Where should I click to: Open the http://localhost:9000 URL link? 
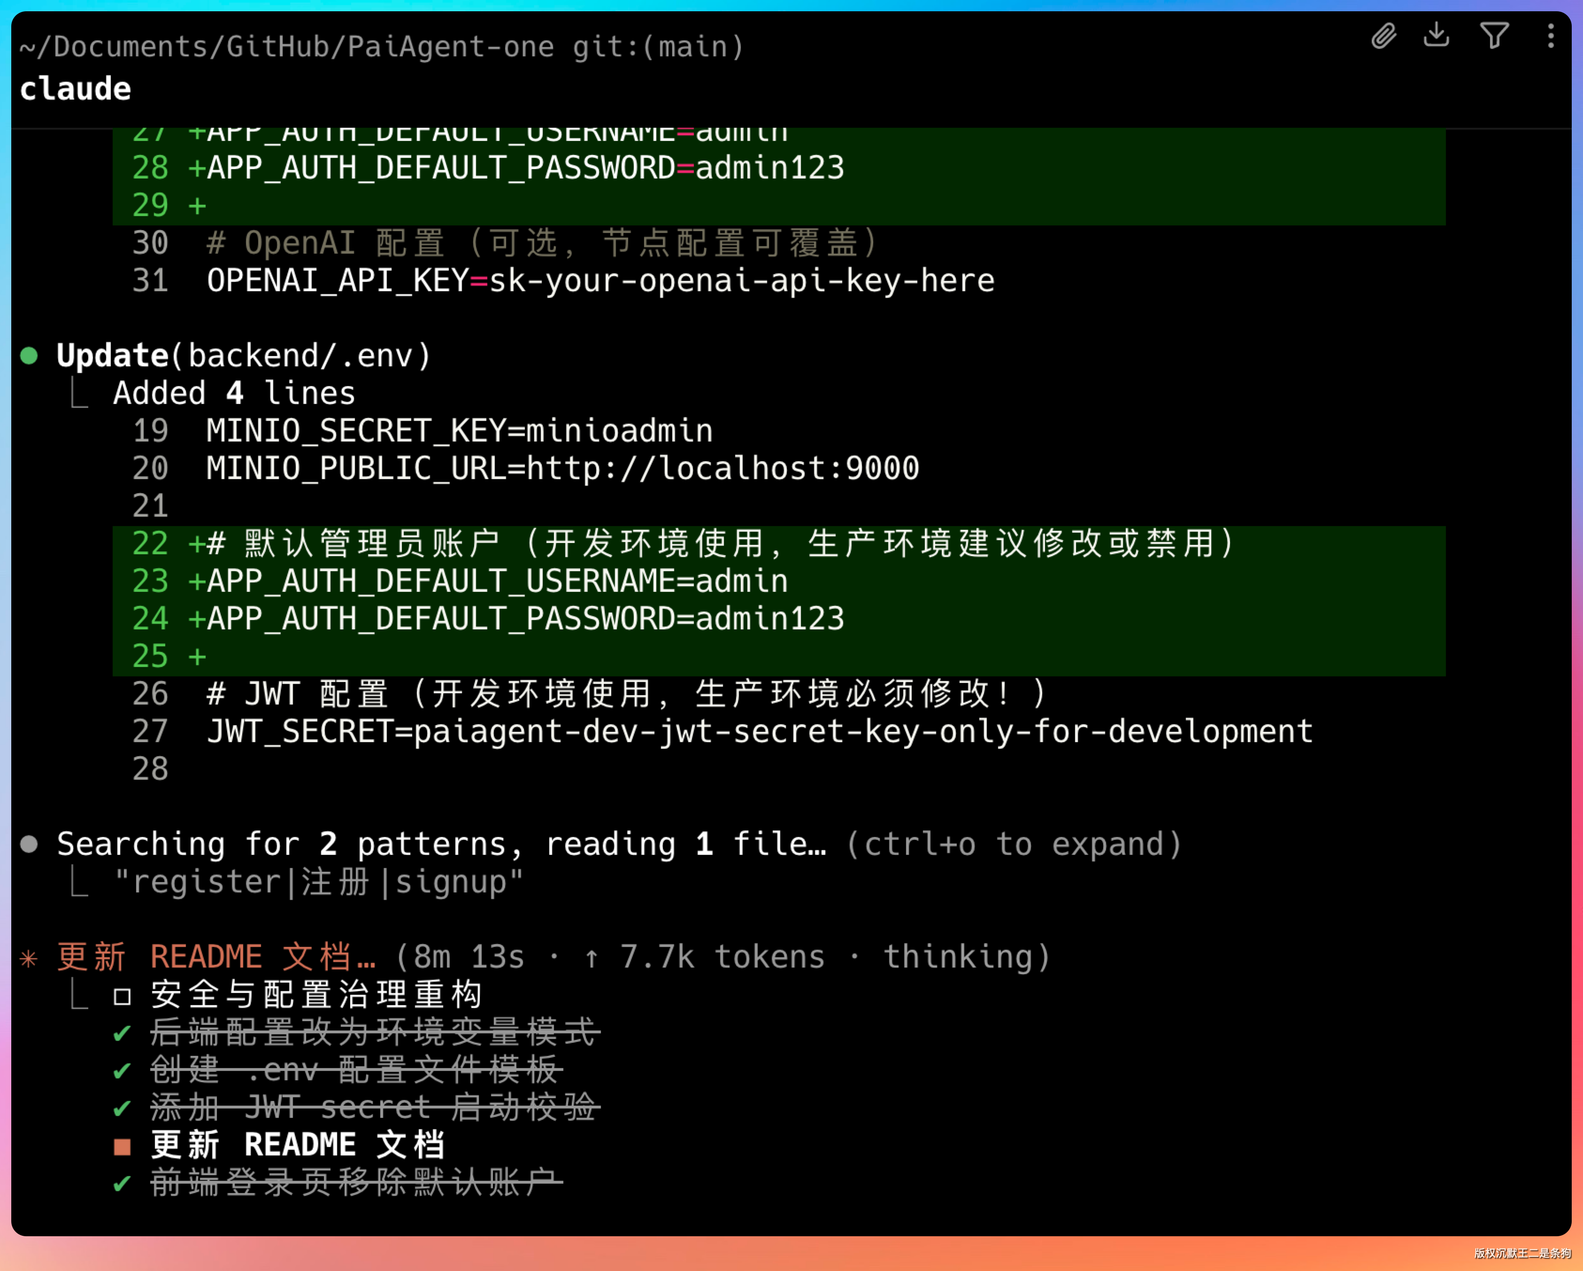722,469
